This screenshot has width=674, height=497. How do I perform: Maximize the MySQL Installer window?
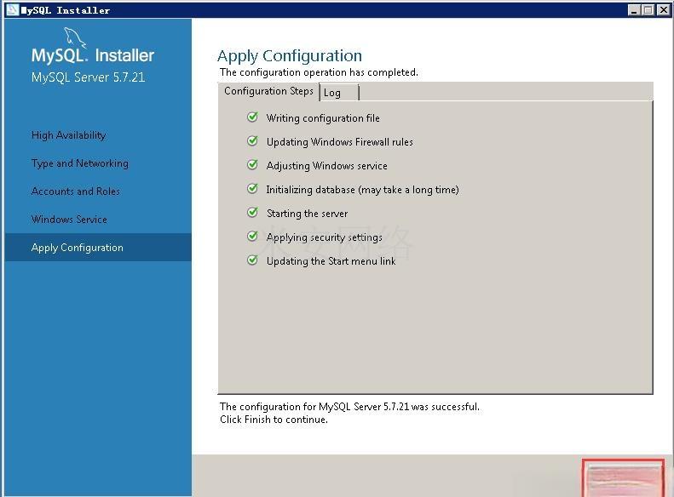[x=648, y=10]
